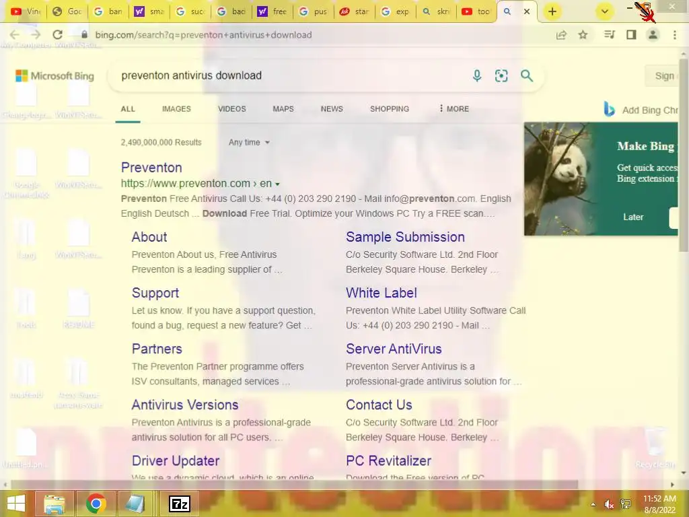
Task: Click the horizontal scrollbar right arrow
Action: pyautogui.click(x=672, y=485)
